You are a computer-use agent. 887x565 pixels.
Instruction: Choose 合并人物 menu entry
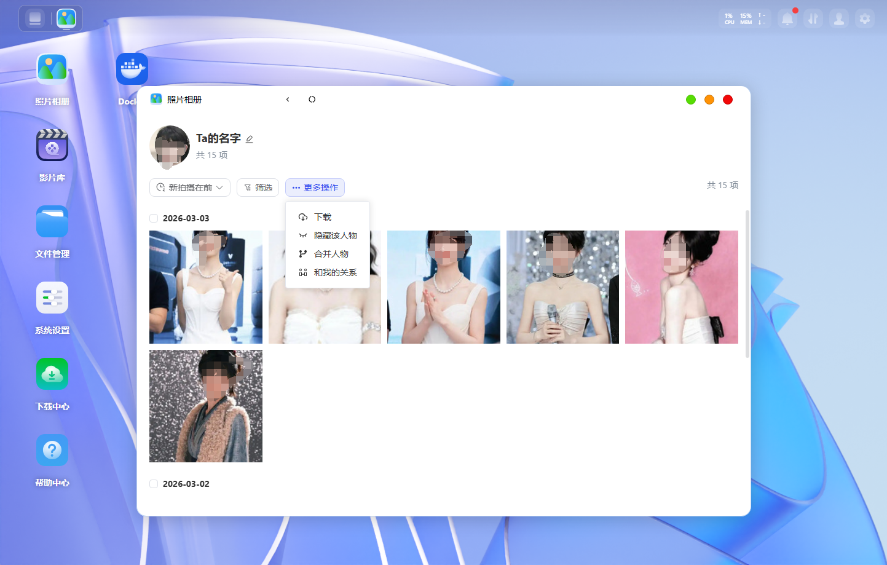pyautogui.click(x=328, y=254)
